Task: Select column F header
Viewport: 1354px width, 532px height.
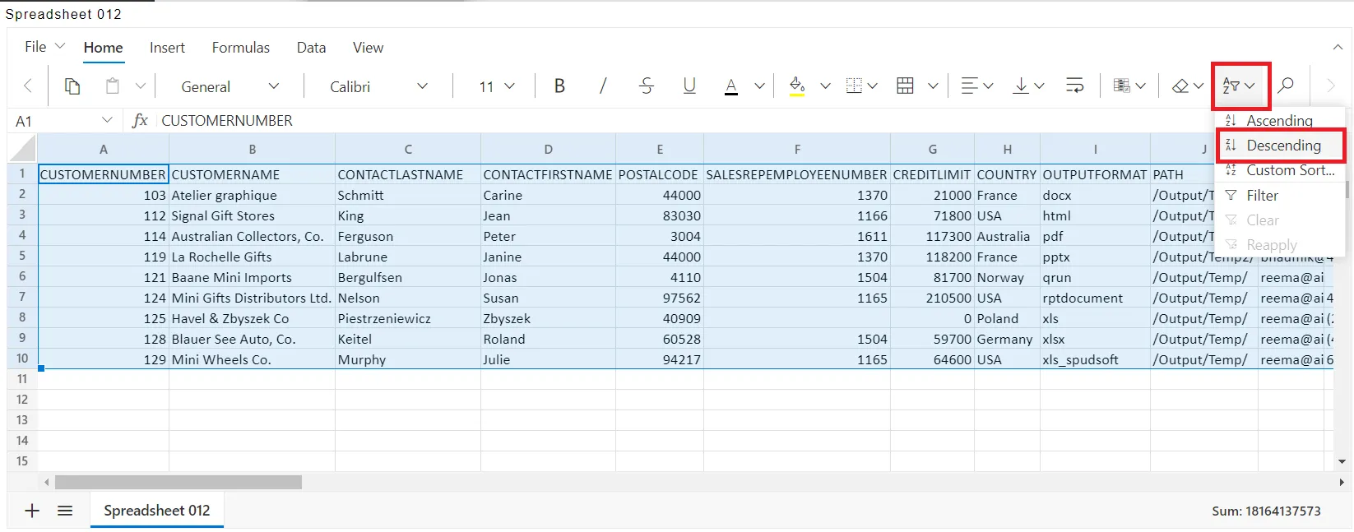Action: click(797, 150)
